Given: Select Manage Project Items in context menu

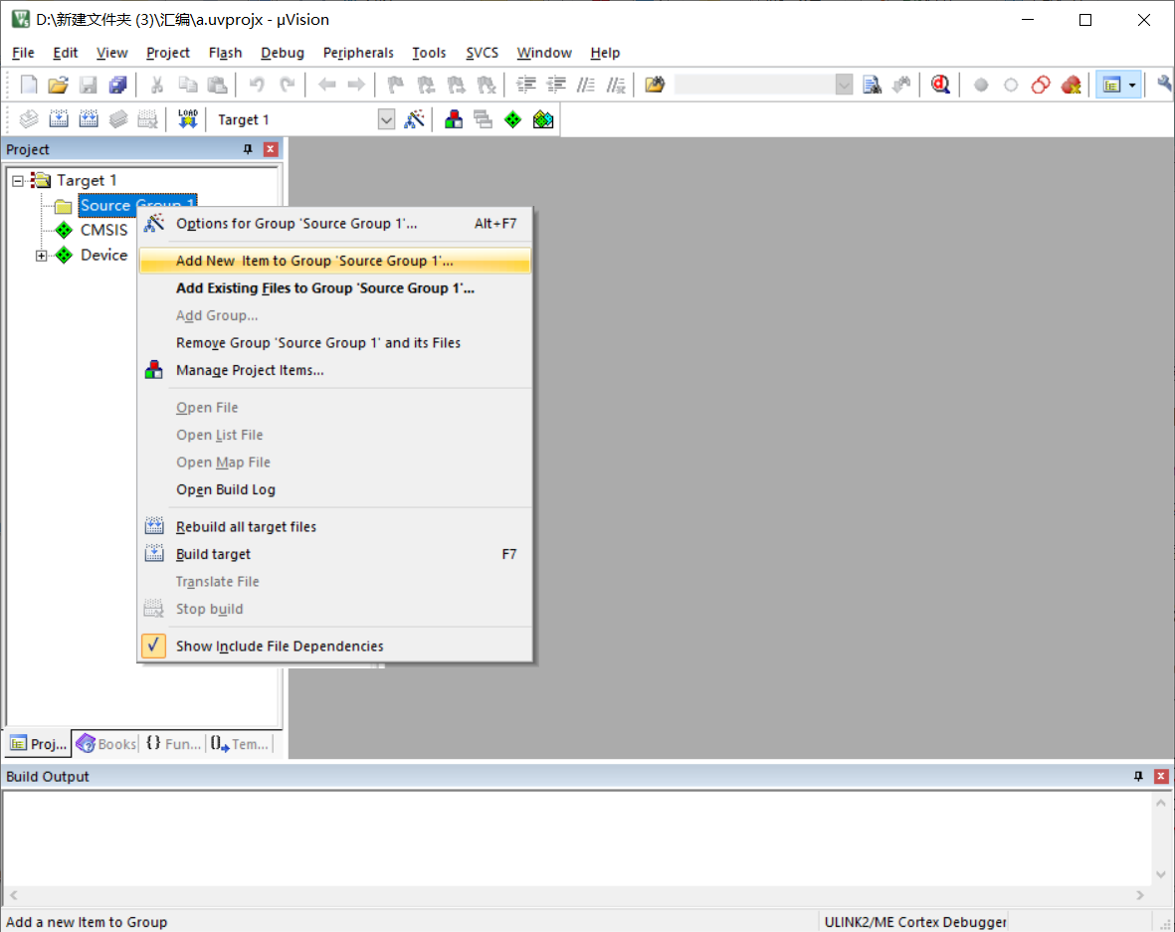Looking at the screenshot, I should click(x=335, y=370).
